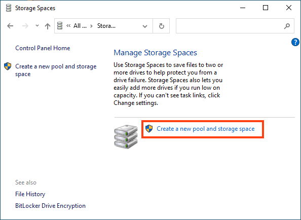
Task: Click inside the search input box
Action: [230, 26]
